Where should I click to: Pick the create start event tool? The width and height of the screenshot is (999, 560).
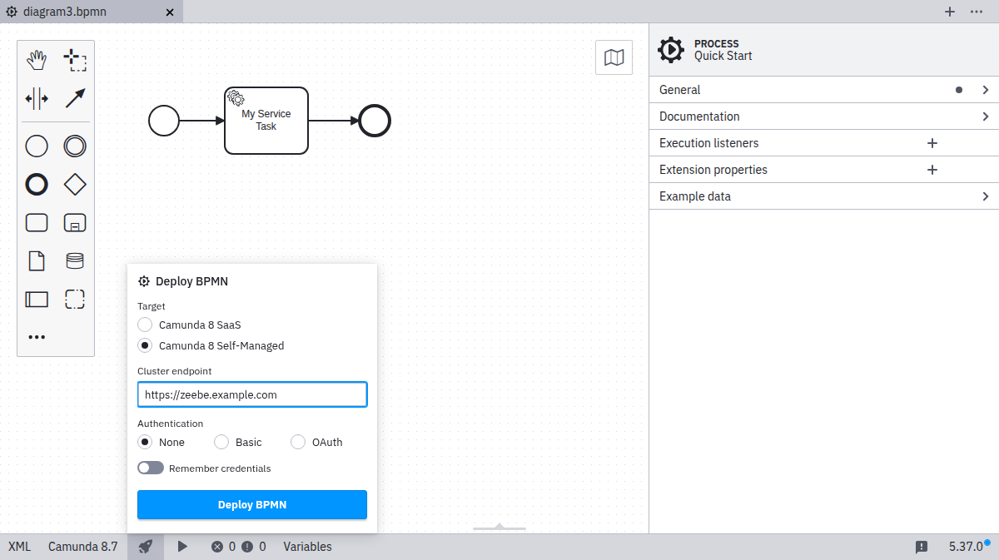37,146
